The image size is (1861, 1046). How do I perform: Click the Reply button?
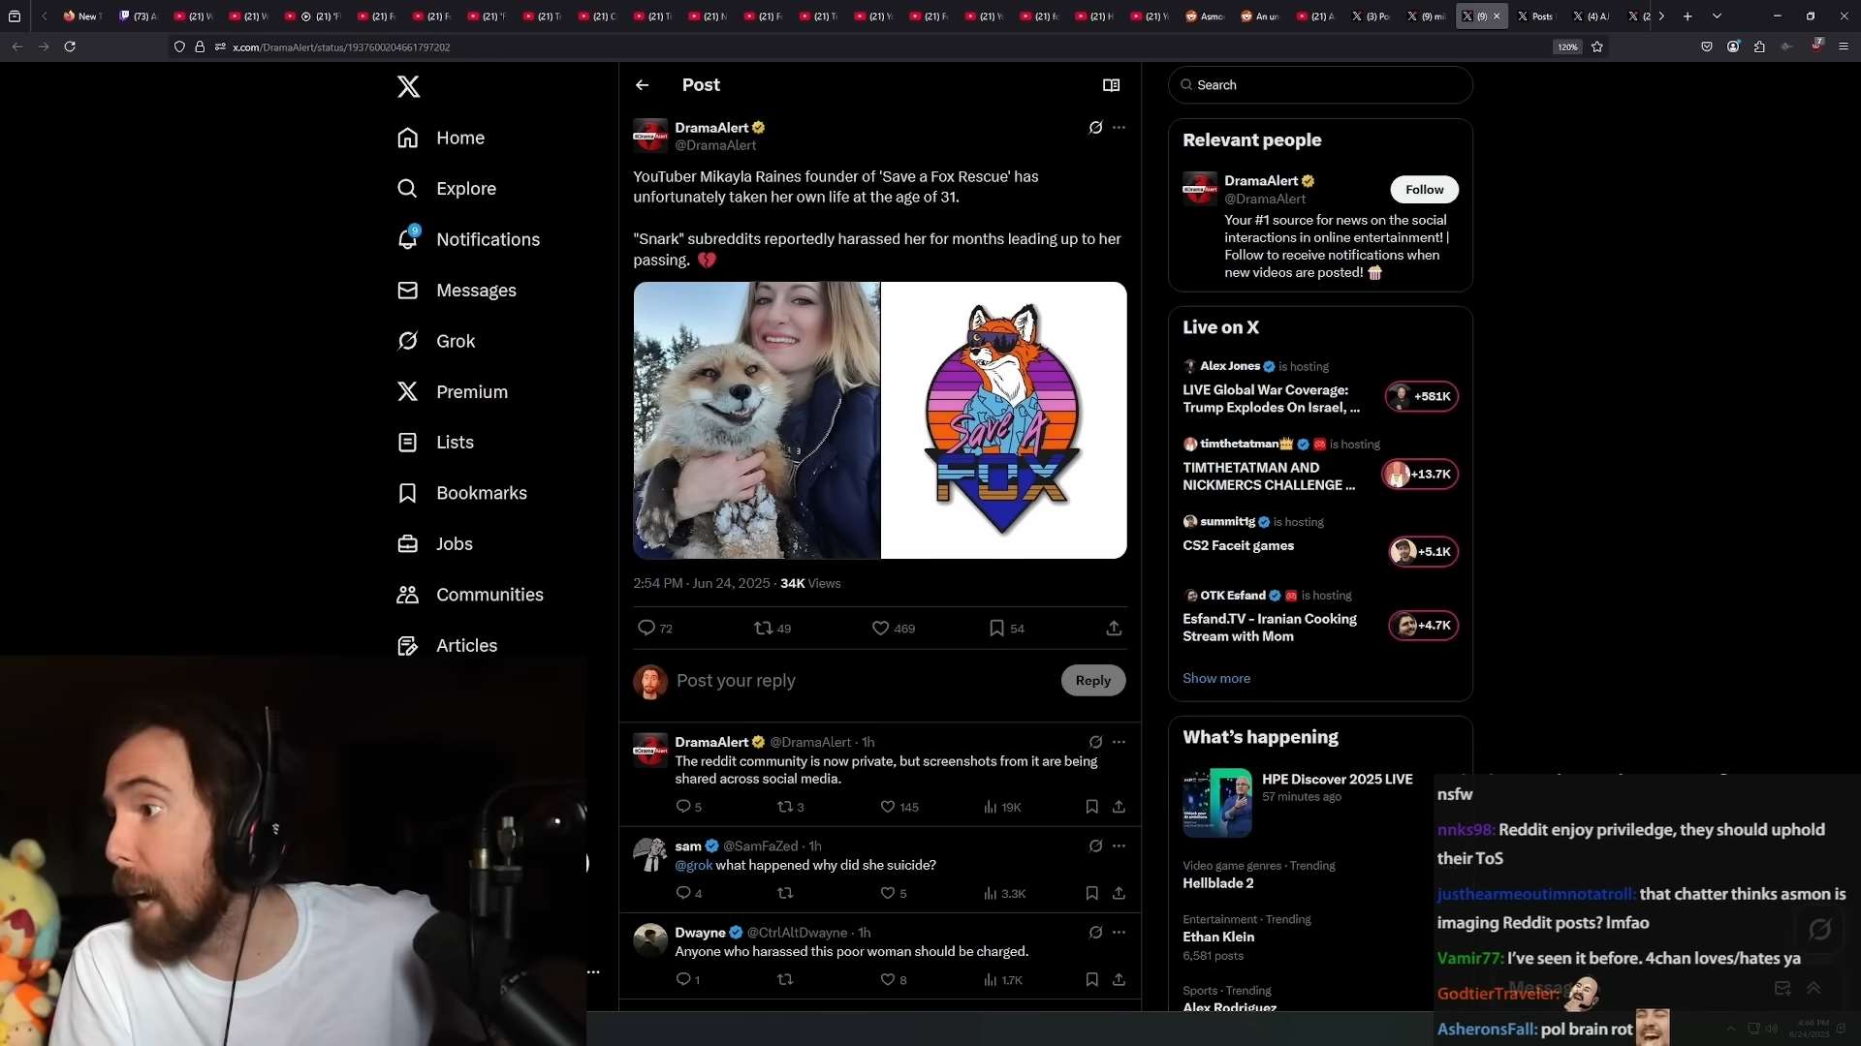(x=1092, y=680)
